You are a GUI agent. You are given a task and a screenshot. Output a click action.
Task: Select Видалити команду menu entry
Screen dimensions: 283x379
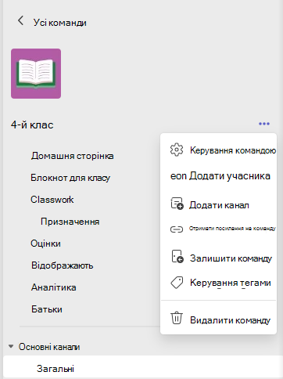(x=218, y=320)
